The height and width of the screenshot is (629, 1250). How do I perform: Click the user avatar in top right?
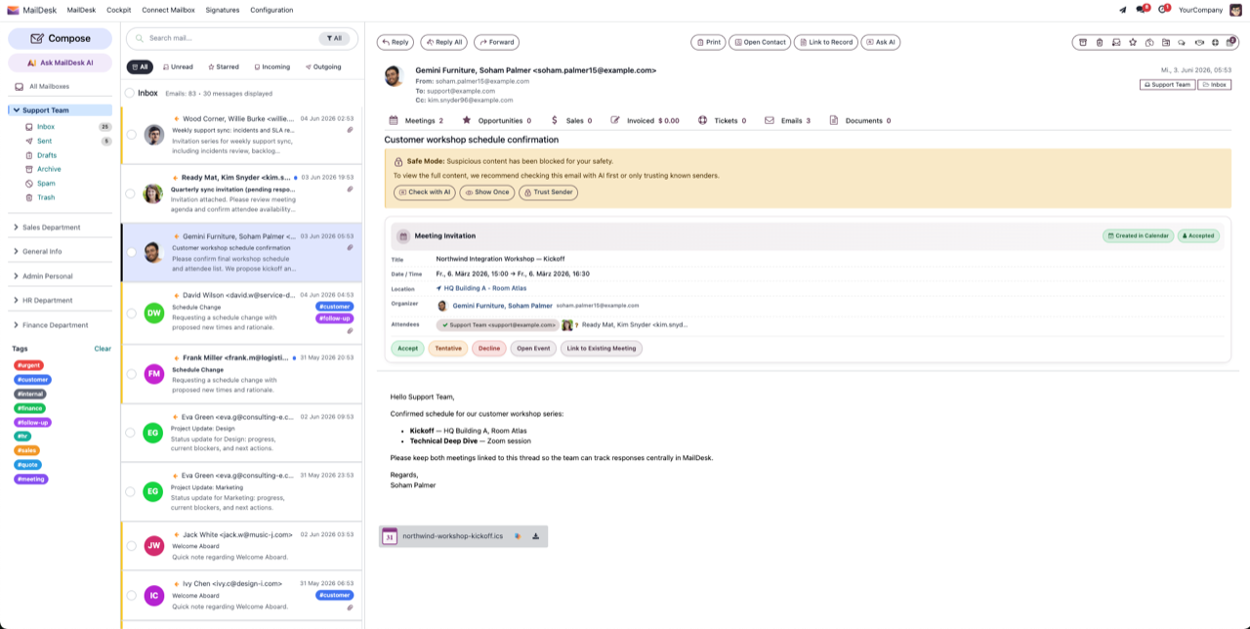pos(1235,10)
